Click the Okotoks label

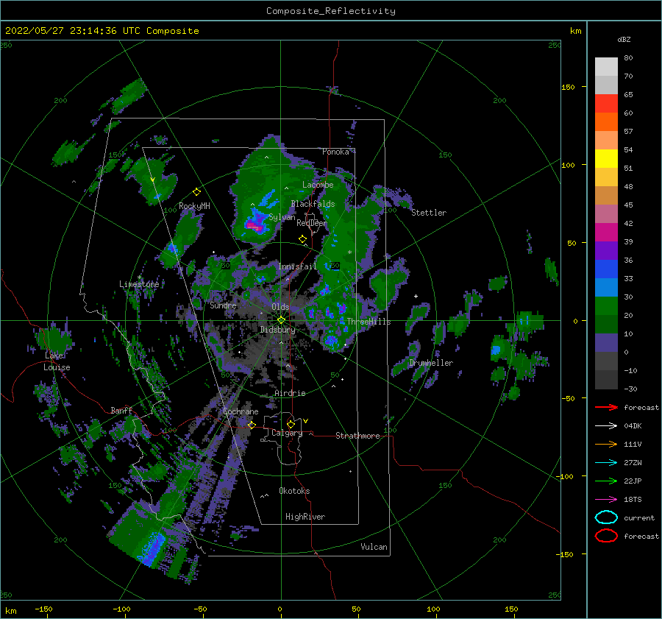[x=294, y=491]
